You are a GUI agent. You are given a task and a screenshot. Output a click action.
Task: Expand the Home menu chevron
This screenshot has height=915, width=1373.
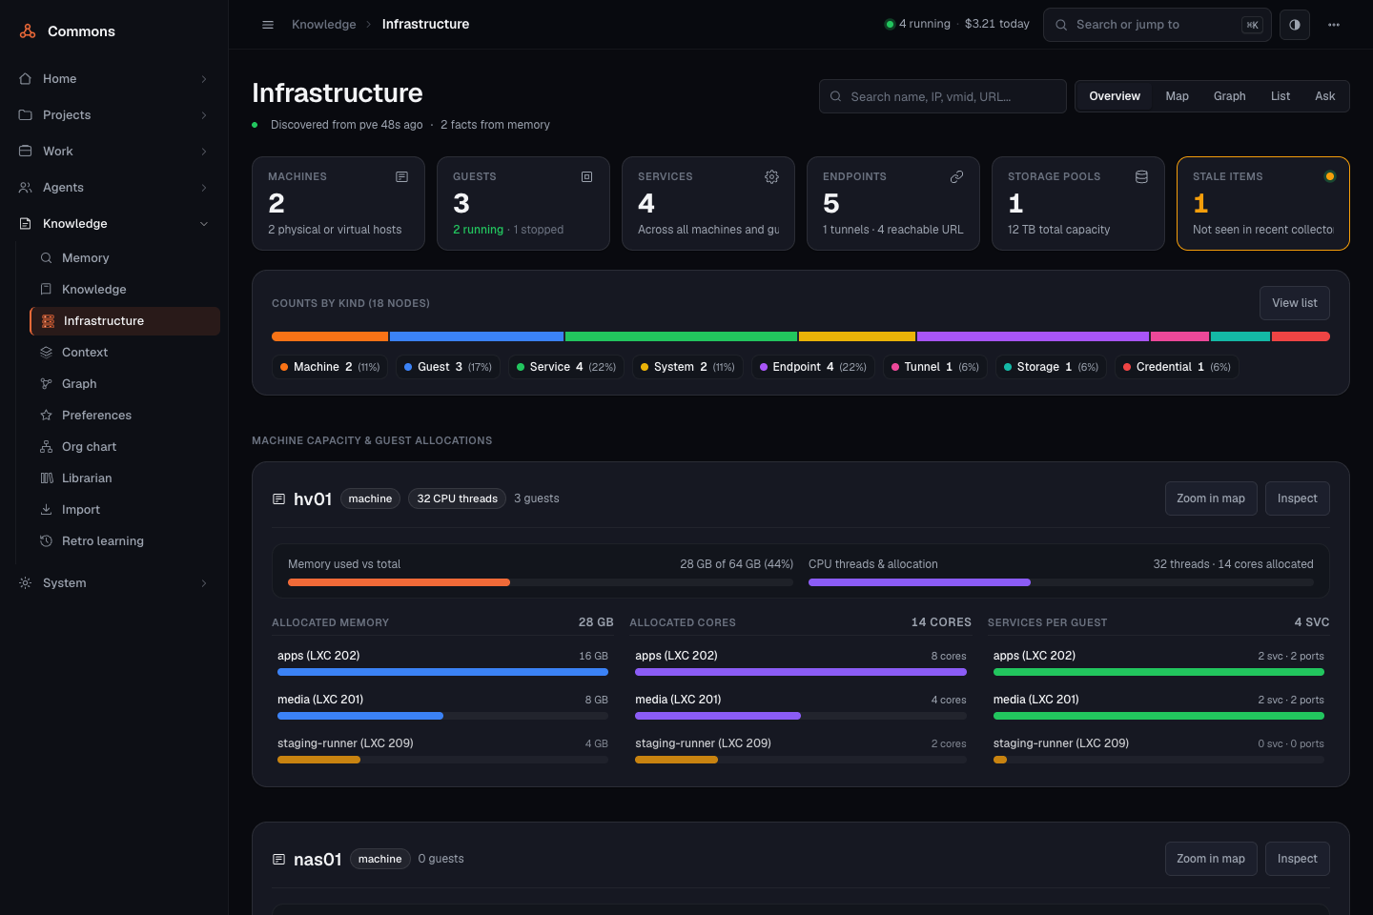pyautogui.click(x=204, y=79)
